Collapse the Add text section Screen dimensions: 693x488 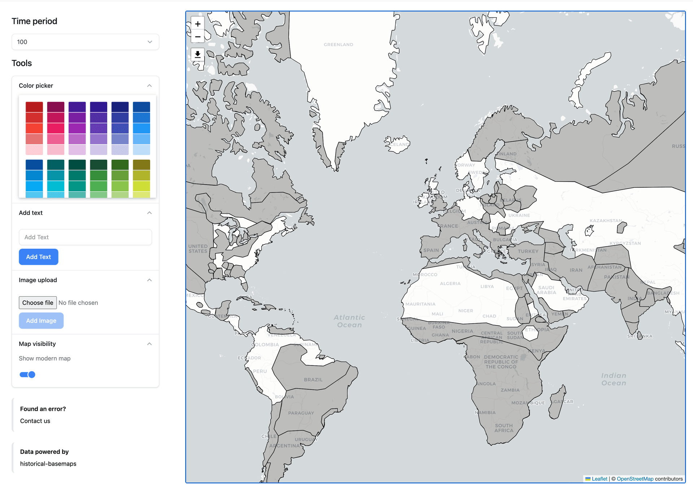point(149,213)
